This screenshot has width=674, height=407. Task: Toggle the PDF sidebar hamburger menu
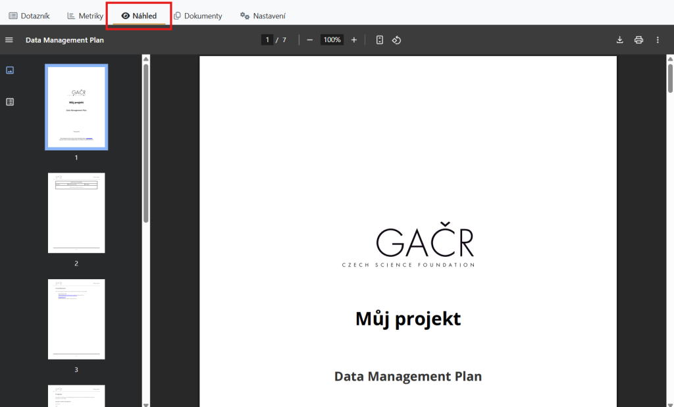[x=9, y=40]
